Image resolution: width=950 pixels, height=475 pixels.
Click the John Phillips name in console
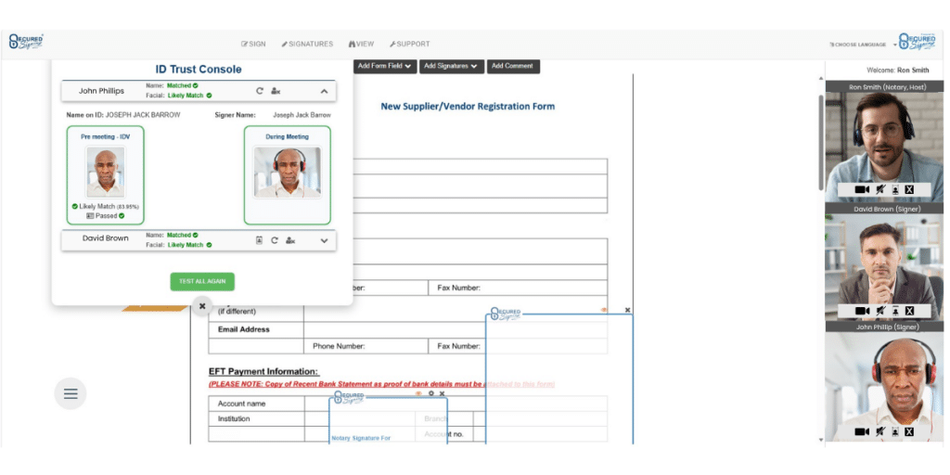click(x=101, y=91)
